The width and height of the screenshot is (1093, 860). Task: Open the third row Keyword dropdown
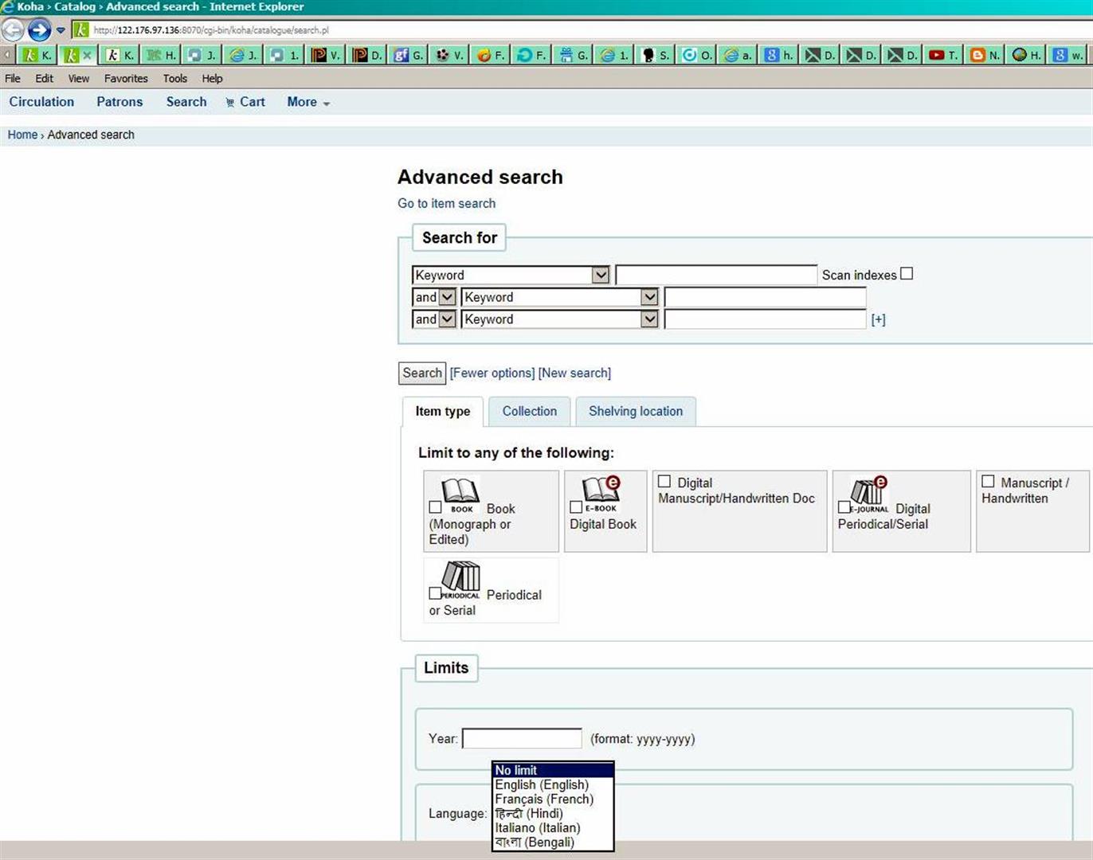(560, 319)
